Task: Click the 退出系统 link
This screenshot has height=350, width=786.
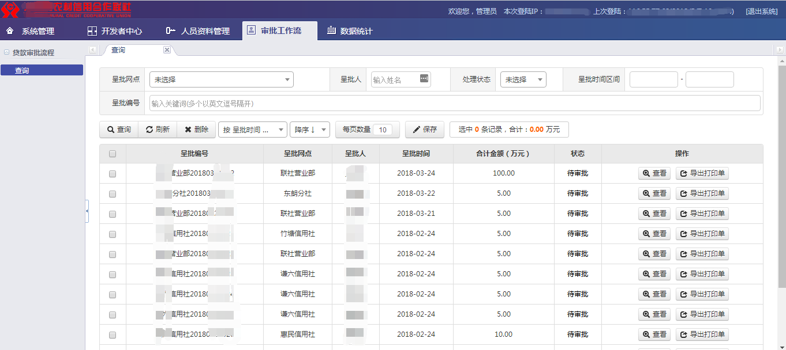Action: (x=761, y=12)
